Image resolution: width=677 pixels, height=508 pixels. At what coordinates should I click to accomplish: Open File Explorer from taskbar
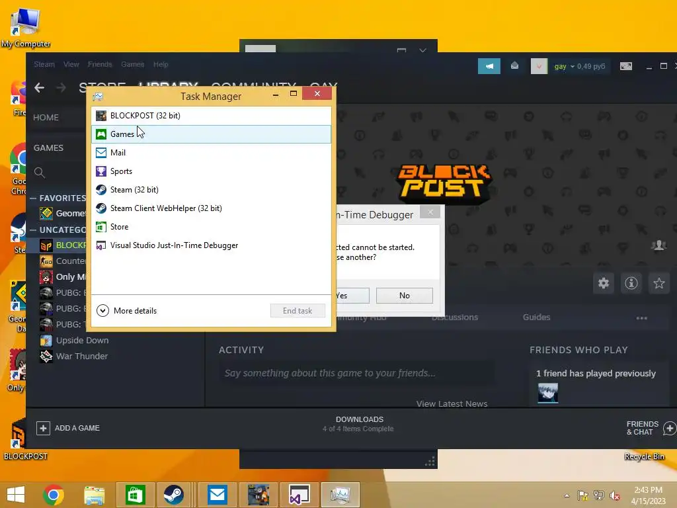[94, 495]
